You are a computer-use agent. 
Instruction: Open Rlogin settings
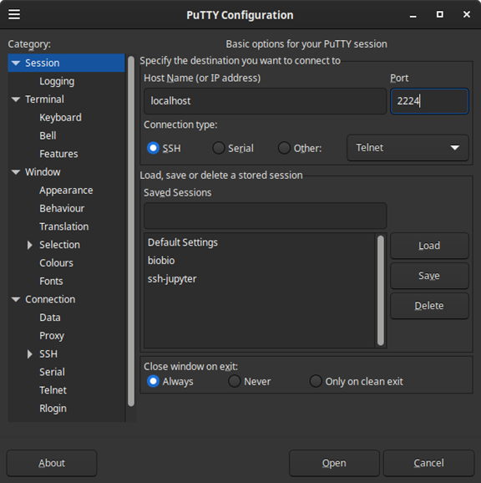pos(53,409)
